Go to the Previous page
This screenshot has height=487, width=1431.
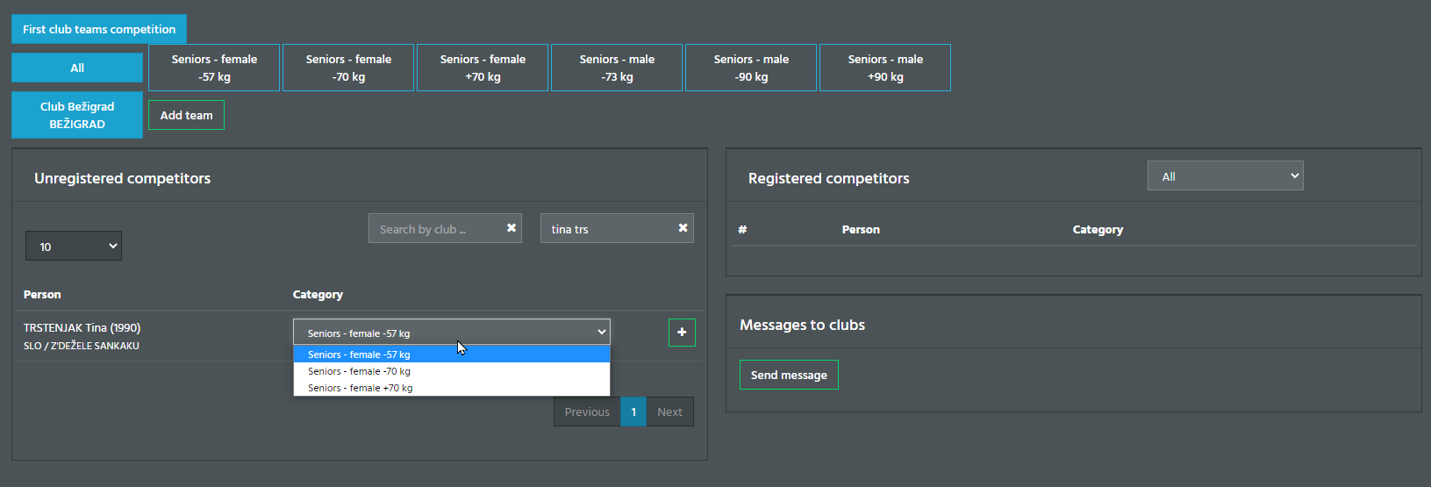click(587, 412)
